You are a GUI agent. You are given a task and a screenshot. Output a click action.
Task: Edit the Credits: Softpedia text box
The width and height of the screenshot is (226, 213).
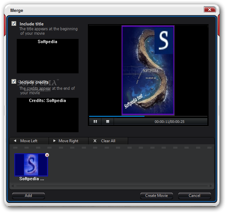(48, 115)
